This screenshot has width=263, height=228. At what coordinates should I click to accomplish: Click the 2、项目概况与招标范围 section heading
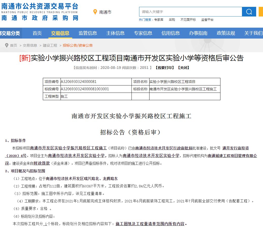[x=25, y=171]
